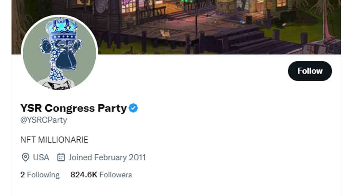Click the Joined February 2011 text
The height and width of the screenshot is (196, 348).
pos(107,157)
